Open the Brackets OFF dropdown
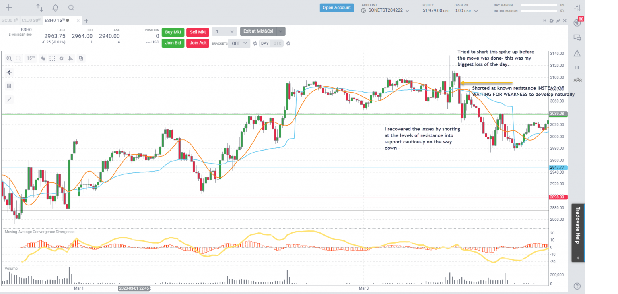Image resolution: width=618 pixels, height=294 pixels. (239, 43)
